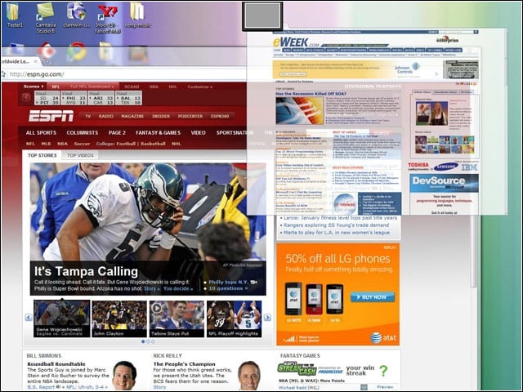This screenshot has width=523, height=392.
Task: Open the Yahoo! Mail Inbox shortcut
Action: [107, 18]
